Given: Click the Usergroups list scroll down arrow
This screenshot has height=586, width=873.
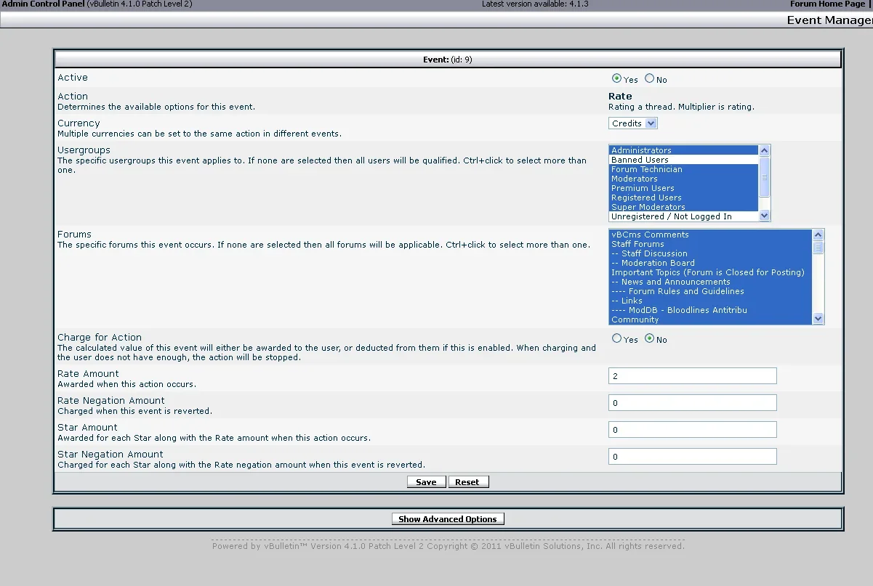Looking at the screenshot, I should point(764,216).
